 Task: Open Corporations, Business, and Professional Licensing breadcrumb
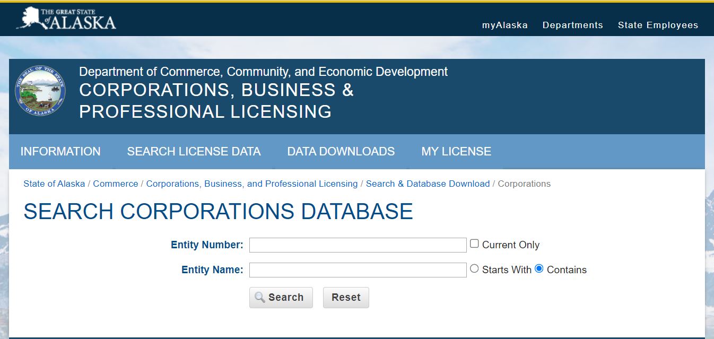[252, 184]
